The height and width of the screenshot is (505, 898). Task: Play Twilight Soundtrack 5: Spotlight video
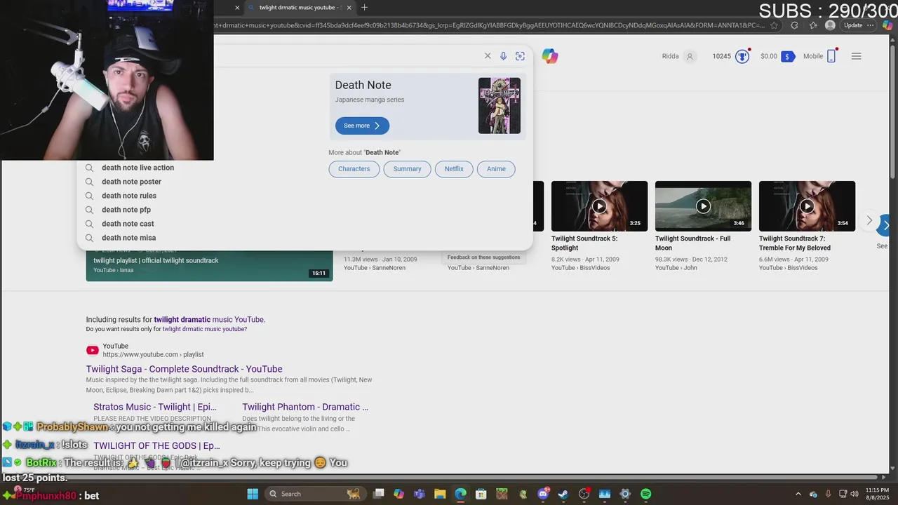[599, 206]
